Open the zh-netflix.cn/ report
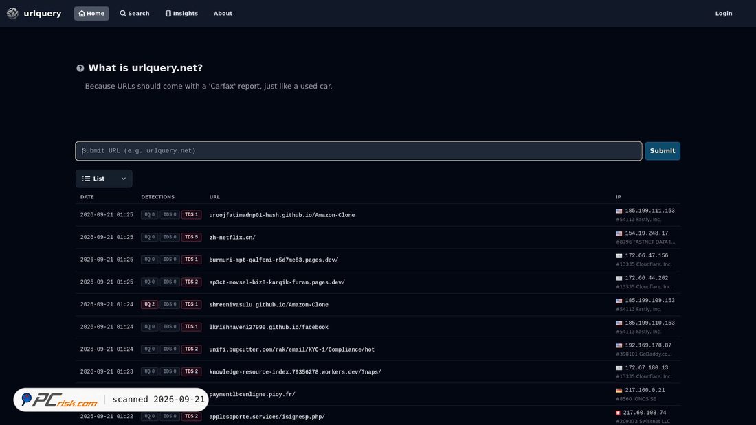Screen dimensions: 756x425 (232, 238)
